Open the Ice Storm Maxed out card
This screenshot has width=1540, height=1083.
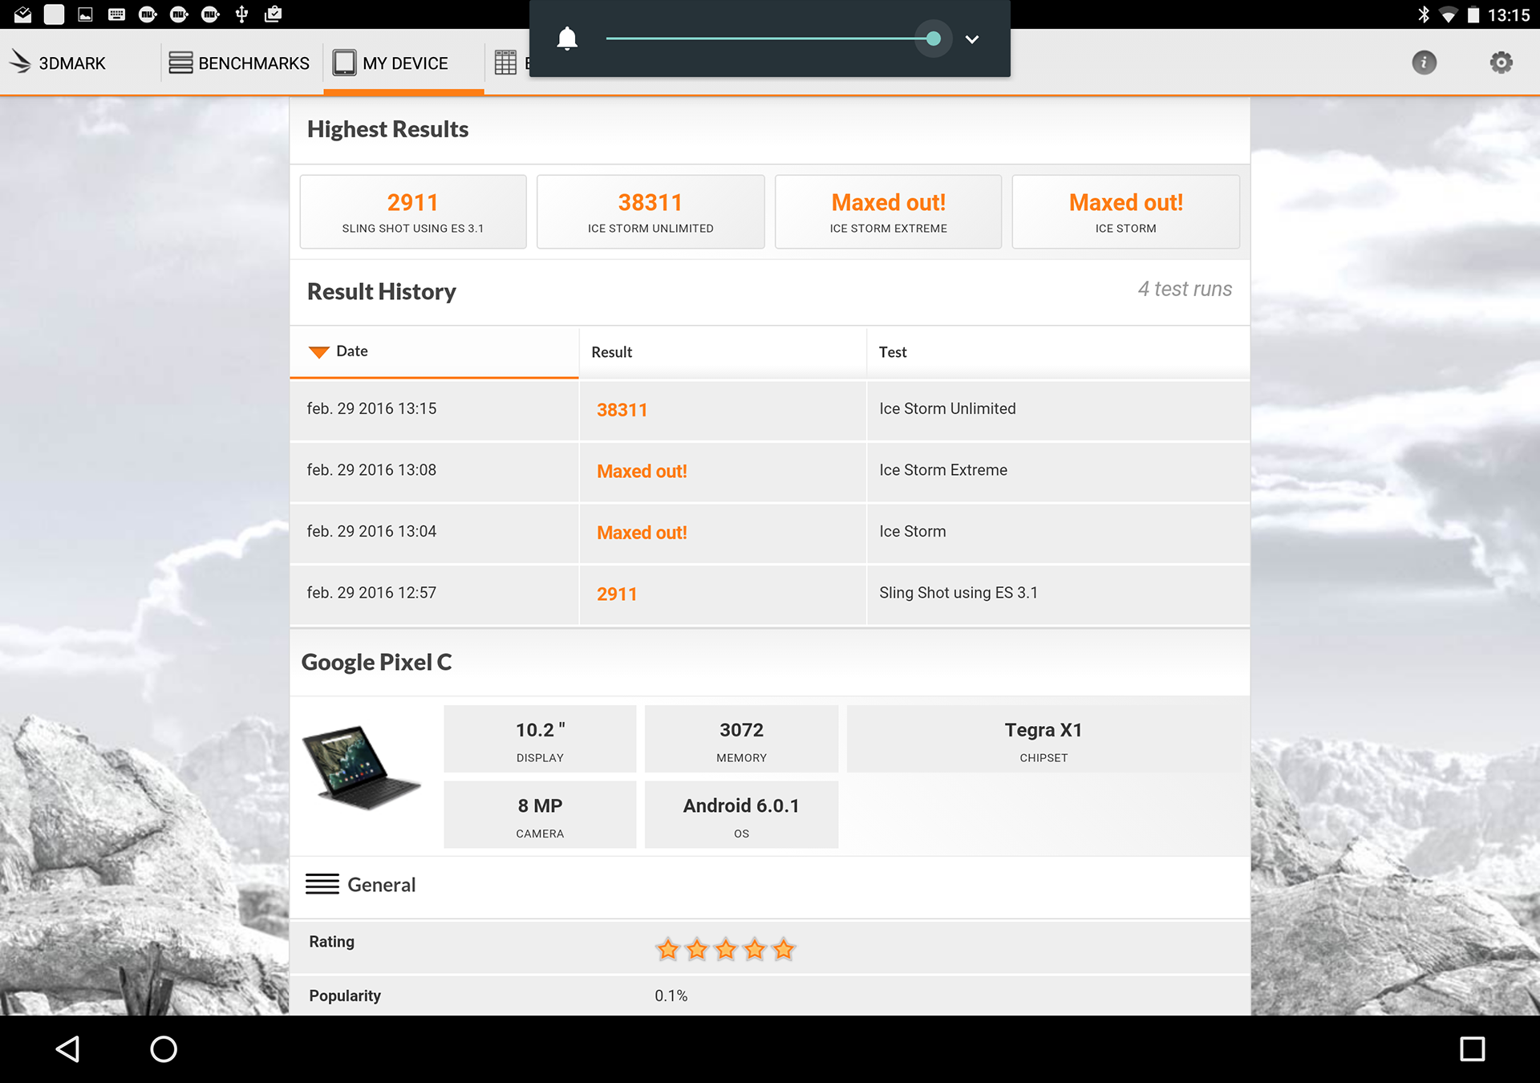[x=1125, y=212]
